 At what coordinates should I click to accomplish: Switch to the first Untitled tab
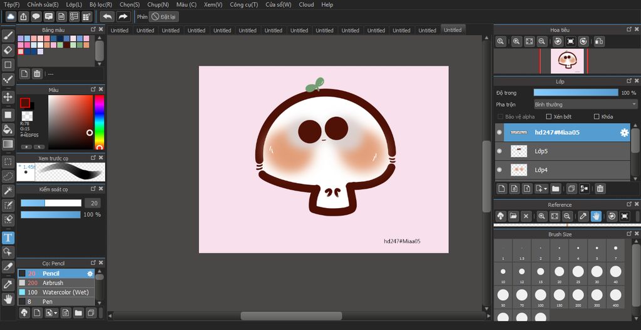[x=120, y=30]
